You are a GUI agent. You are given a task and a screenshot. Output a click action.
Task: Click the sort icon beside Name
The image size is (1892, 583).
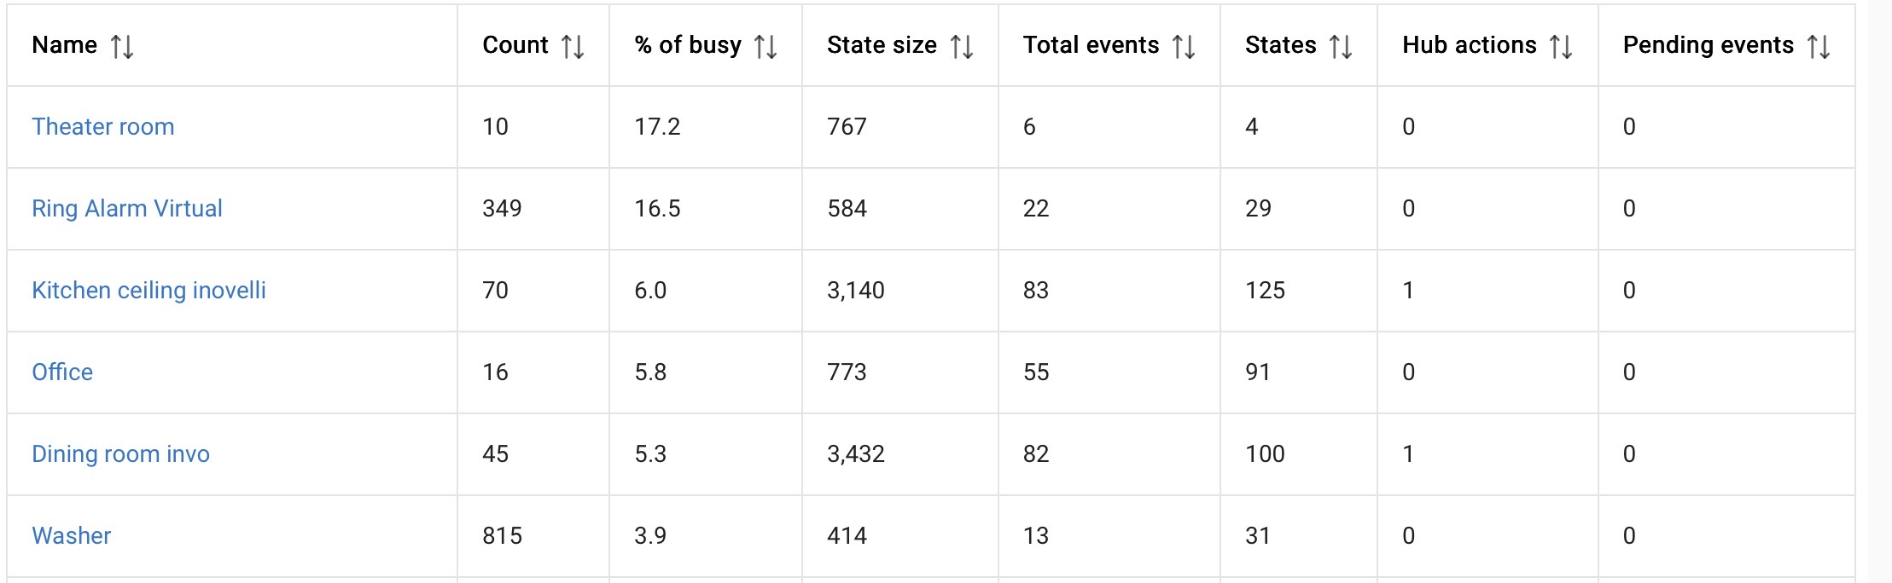tap(122, 46)
